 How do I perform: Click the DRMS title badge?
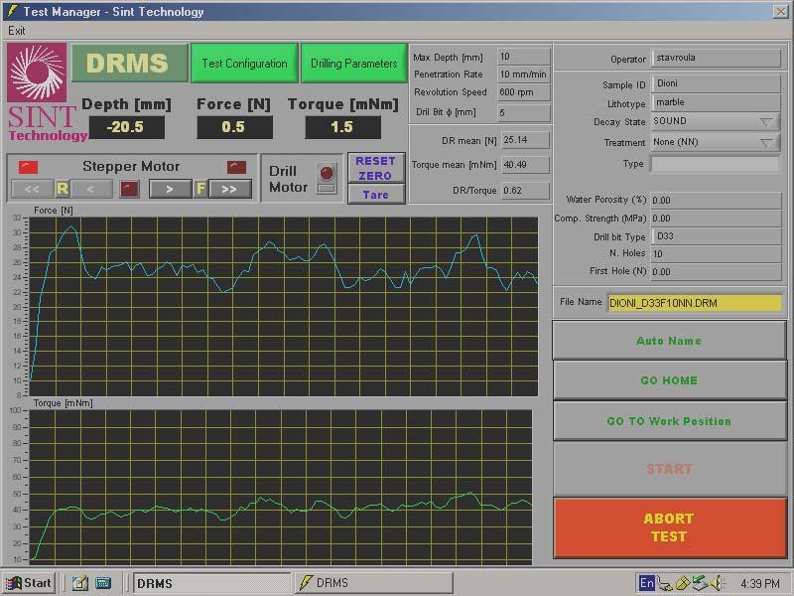(130, 64)
